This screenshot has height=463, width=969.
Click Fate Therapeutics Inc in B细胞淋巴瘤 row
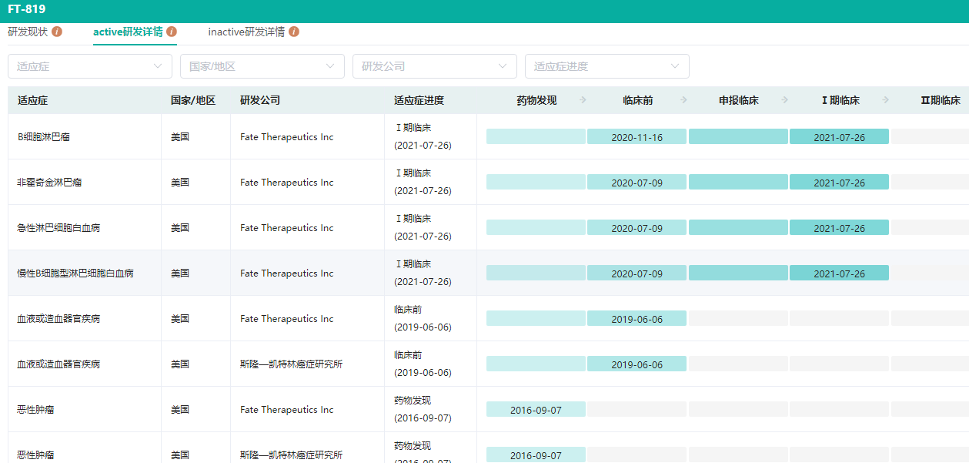click(x=287, y=137)
